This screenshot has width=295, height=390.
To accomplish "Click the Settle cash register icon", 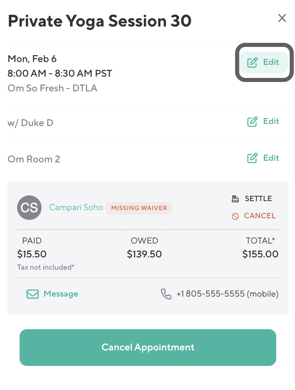I will pyautogui.click(x=235, y=199).
